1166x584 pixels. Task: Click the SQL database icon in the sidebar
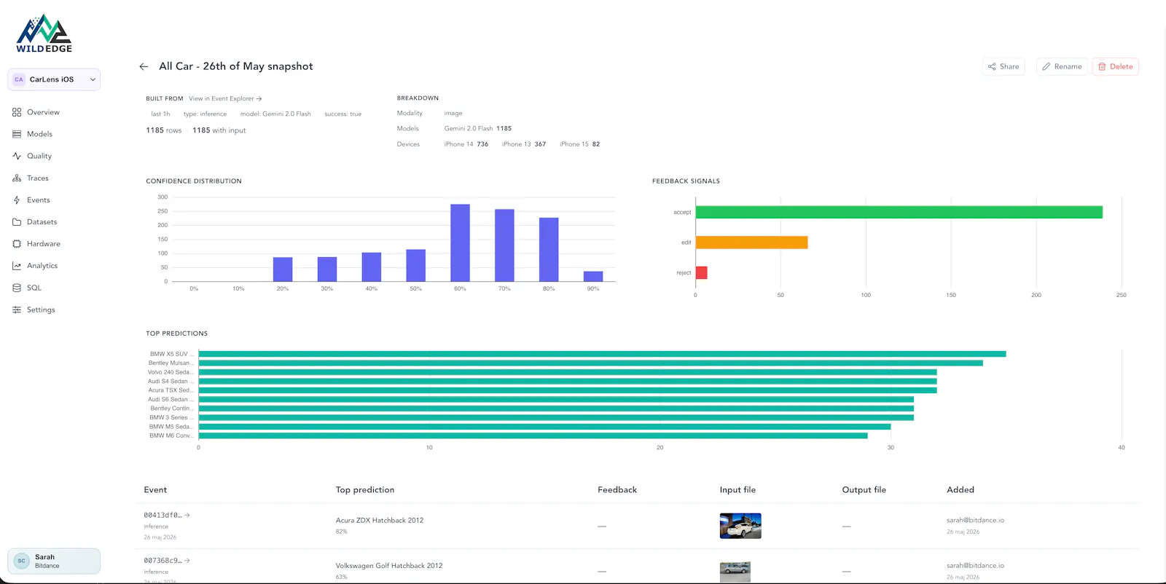[x=17, y=288]
